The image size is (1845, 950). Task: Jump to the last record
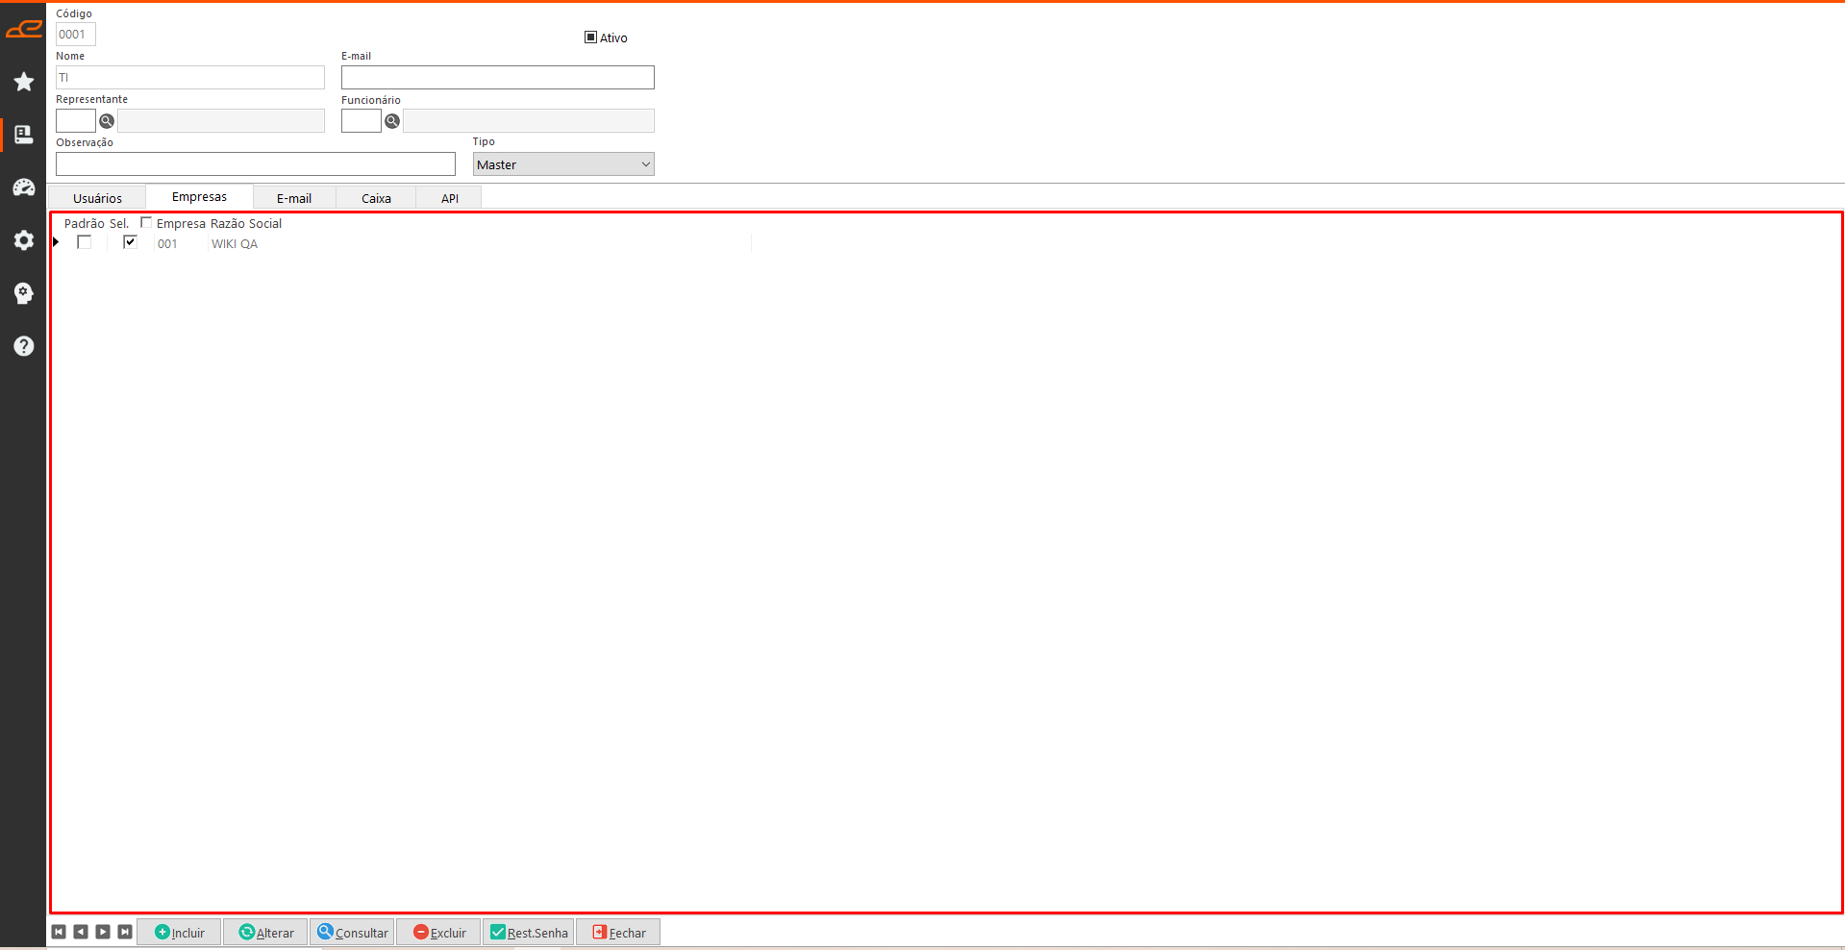point(125,932)
